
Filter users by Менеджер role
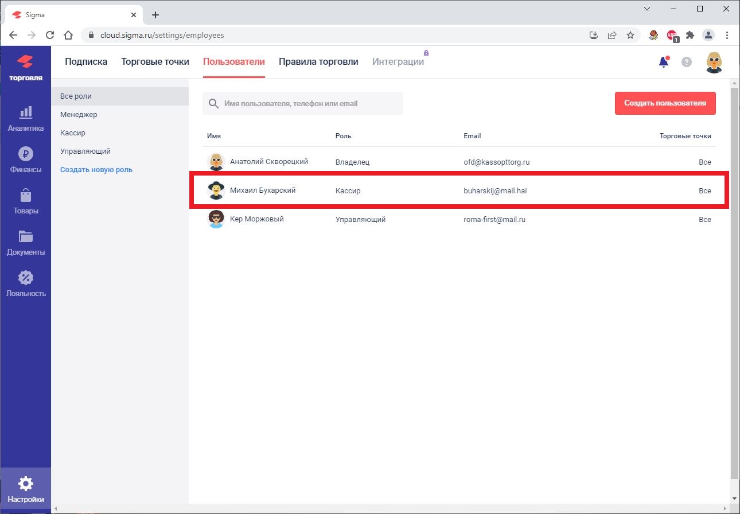click(x=79, y=115)
